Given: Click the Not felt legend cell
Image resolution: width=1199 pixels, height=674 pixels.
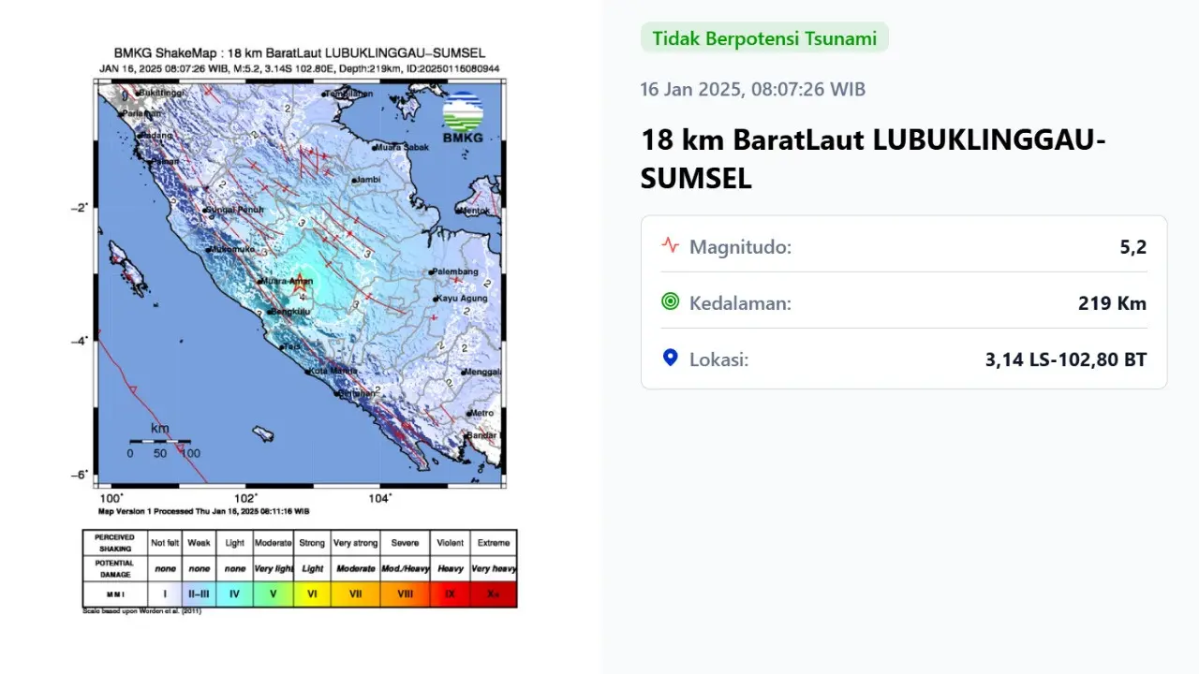Looking at the screenshot, I should [x=165, y=543].
